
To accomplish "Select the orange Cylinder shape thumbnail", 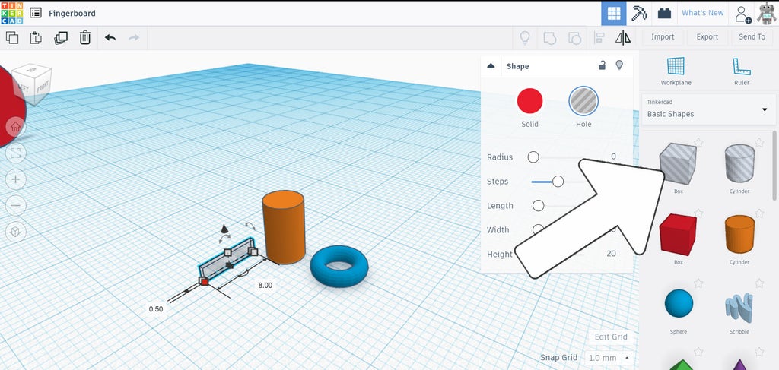I will pos(739,234).
